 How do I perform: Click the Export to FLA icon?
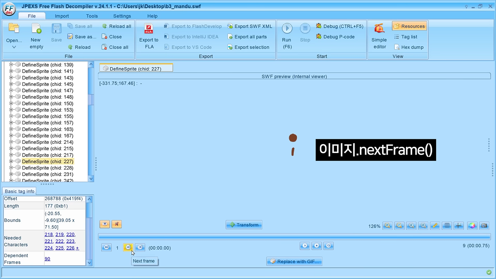149,29
